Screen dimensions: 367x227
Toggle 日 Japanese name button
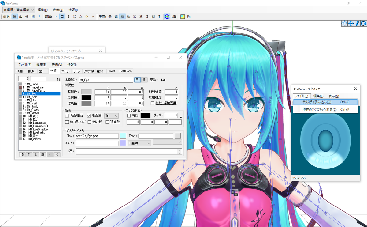point(137,80)
